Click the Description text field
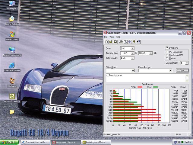 tap(146, 78)
